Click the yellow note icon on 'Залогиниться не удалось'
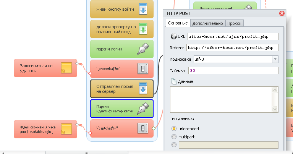 (x=66, y=68)
